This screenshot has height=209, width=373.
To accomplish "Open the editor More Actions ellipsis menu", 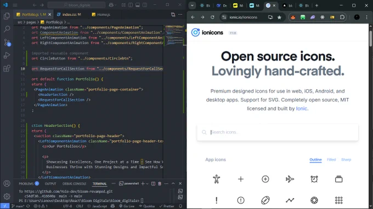I will (180, 14).
